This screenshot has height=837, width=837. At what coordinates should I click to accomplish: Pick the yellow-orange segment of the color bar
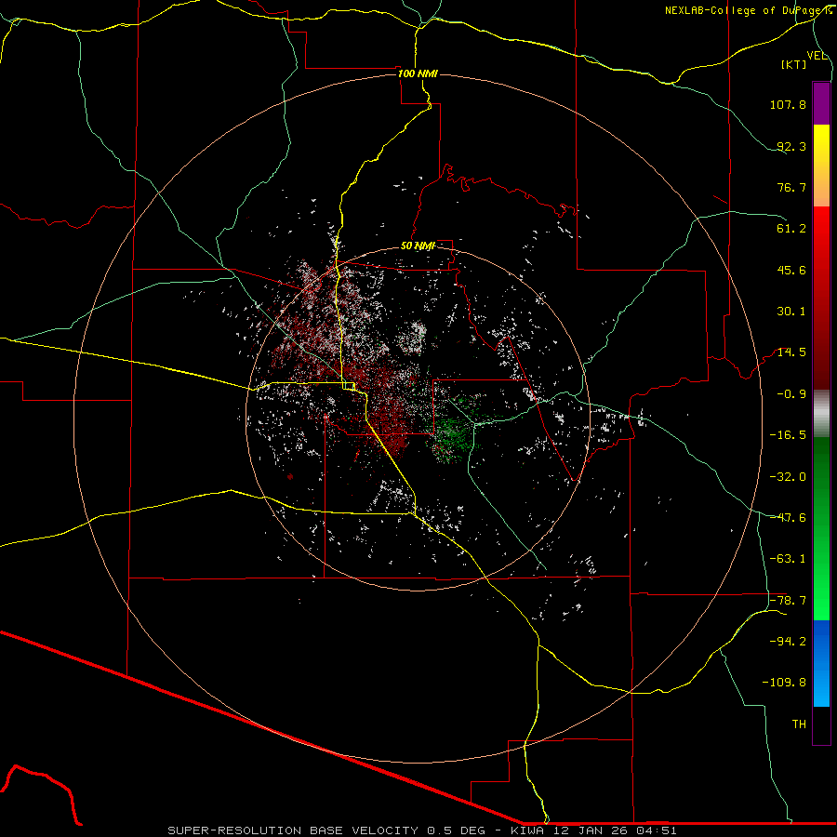point(821,166)
